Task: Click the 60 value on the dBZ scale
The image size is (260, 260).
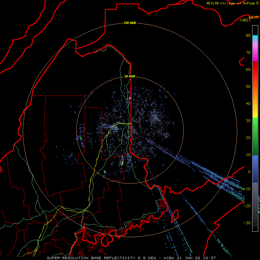Action: coord(248,69)
